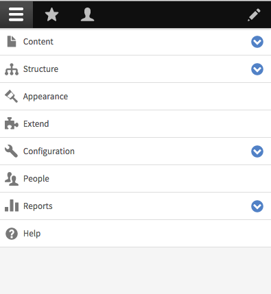Image resolution: width=271 pixels, height=294 pixels.
Task: Click the People users icon
Action: coord(12,179)
